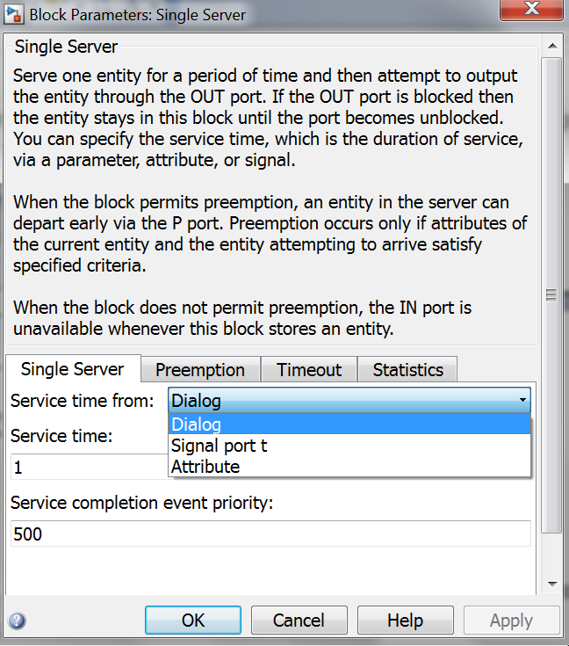Click the Apply button
This screenshot has height=646, width=569.
(512, 620)
